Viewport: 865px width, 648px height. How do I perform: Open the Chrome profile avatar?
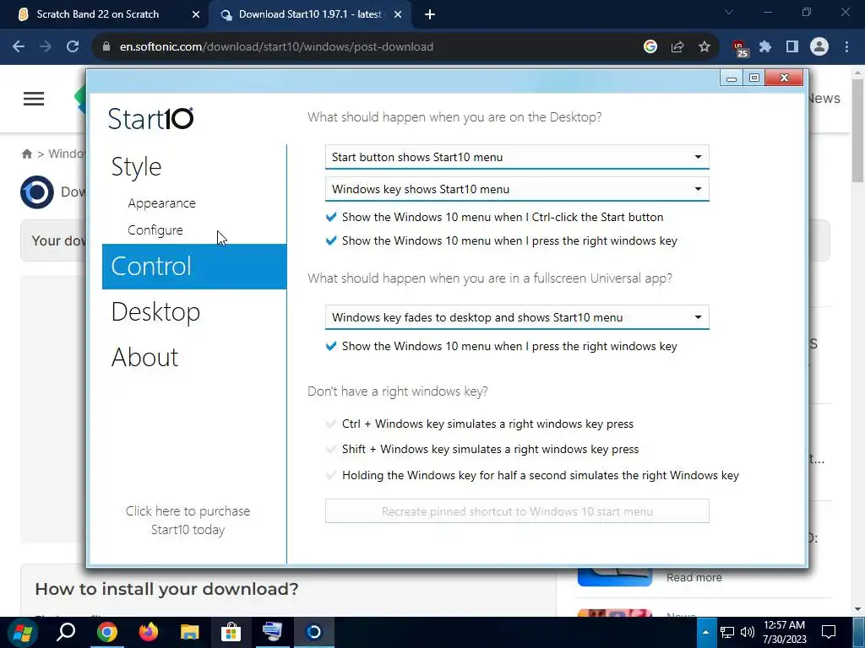(819, 47)
